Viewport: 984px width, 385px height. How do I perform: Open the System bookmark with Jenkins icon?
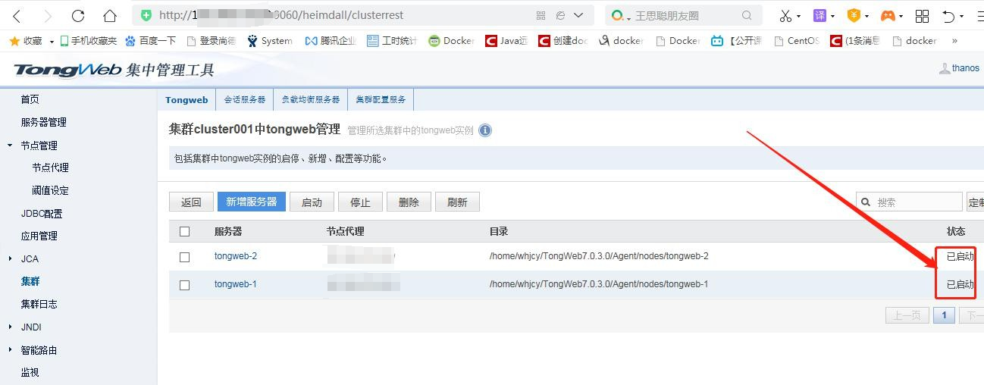point(270,41)
